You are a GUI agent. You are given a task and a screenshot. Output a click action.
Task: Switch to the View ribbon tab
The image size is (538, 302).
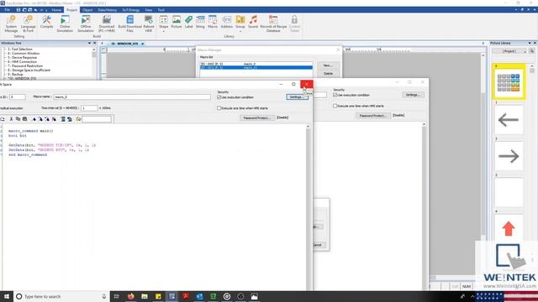pos(148,10)
